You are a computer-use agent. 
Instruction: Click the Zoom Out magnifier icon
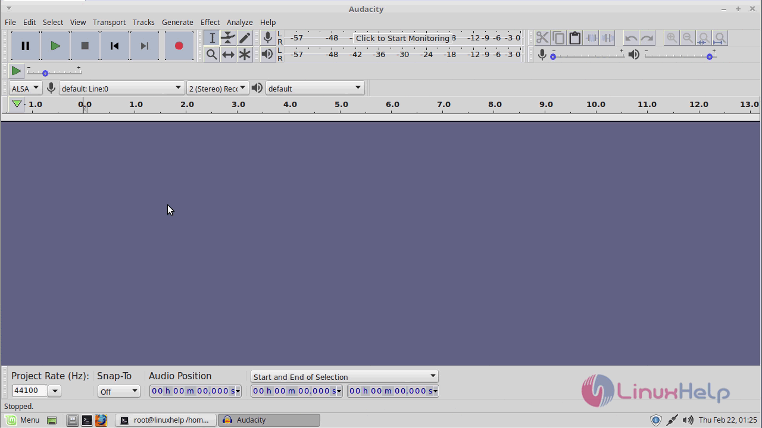[688, 38]
